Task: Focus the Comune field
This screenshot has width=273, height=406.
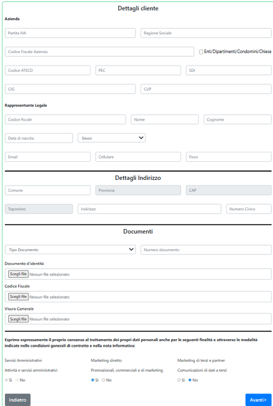Action: pyautogui.click(x=47, y=190)
